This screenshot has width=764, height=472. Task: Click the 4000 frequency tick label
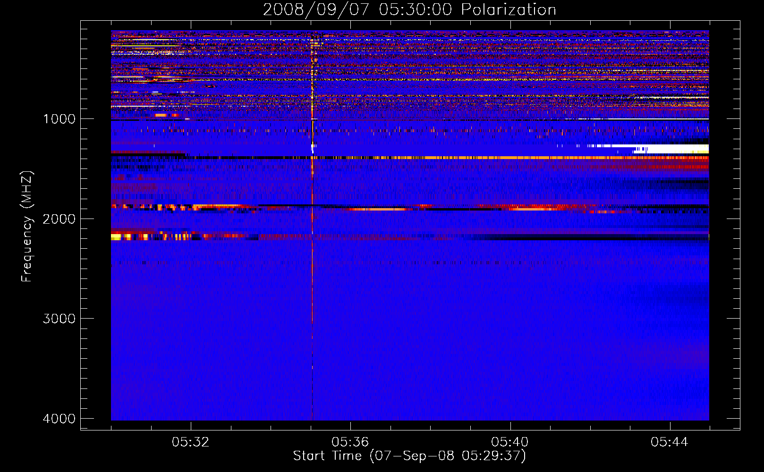coord(59,419)
